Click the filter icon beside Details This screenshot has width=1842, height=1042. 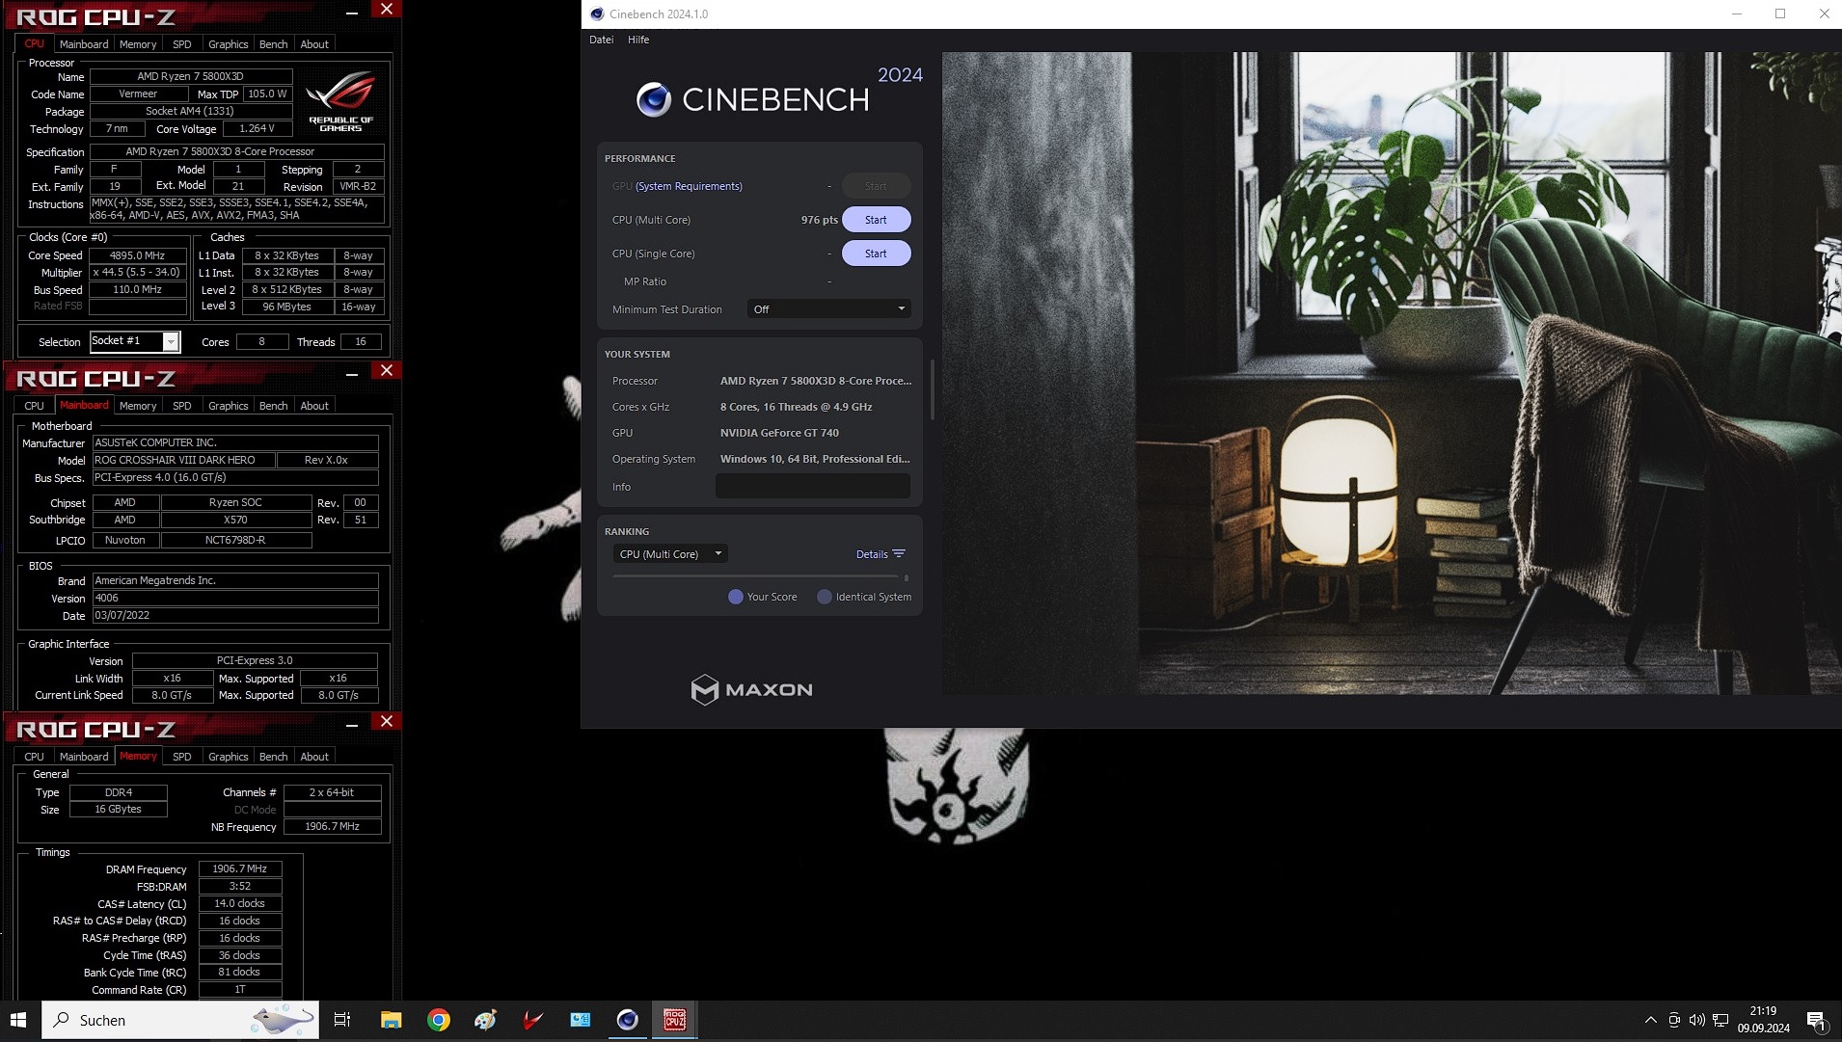(x=899, y=554)
